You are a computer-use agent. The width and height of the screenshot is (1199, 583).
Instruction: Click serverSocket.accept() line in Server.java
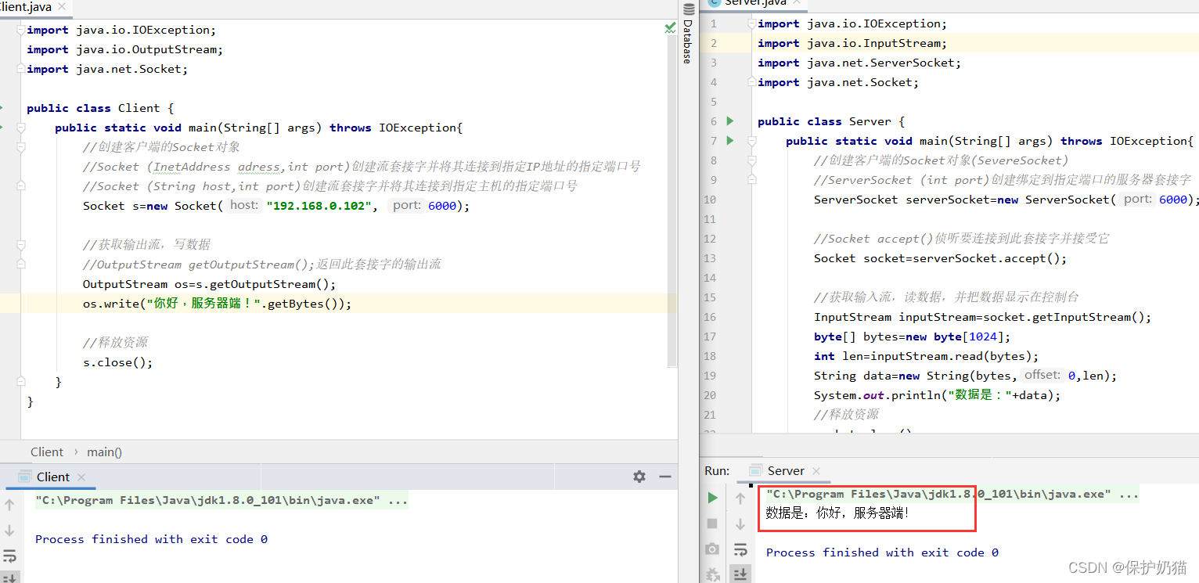point(940,258)
